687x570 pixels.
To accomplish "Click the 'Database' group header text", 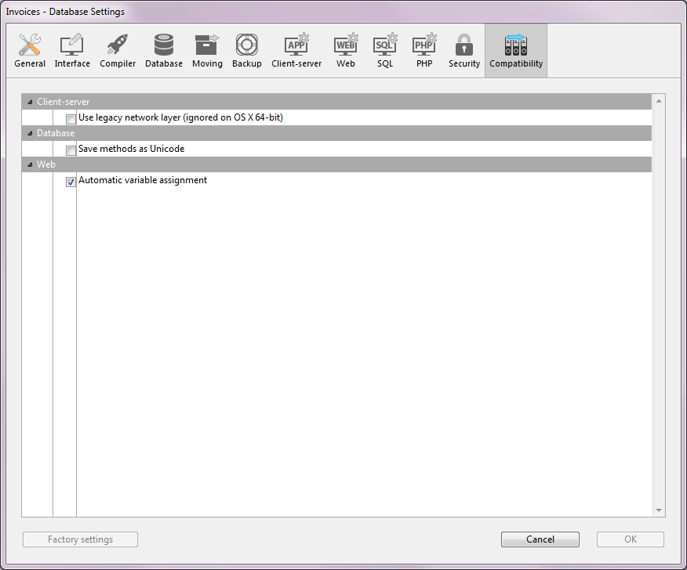I will point(56,133).
